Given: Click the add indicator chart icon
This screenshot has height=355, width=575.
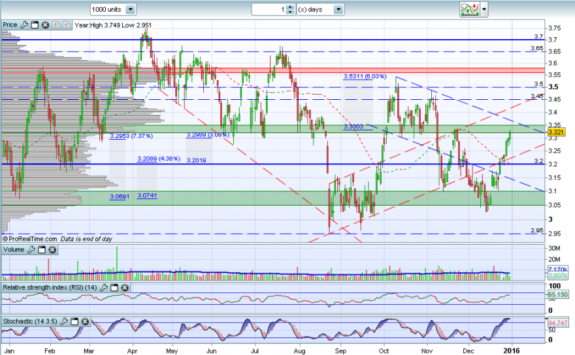Looking at the screenshot, I should point(469,10).
